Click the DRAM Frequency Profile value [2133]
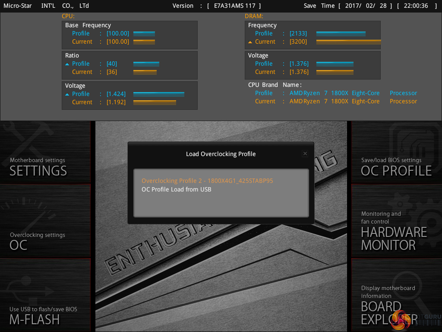The height and width of the screenshot is (332, 442). click(x=298, y=34)
